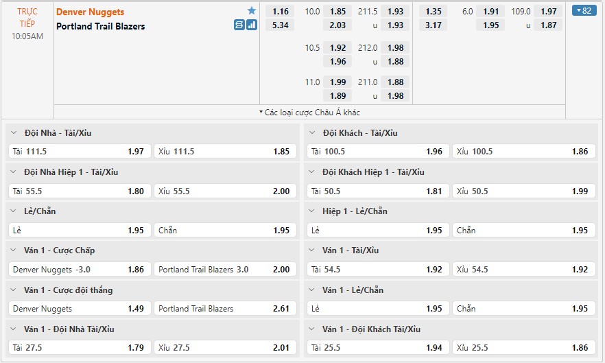Collapse 'Hiệp 1 - Lẻ/Chẵn' section
Screen dimensions: 605x363
pos(313,211)
